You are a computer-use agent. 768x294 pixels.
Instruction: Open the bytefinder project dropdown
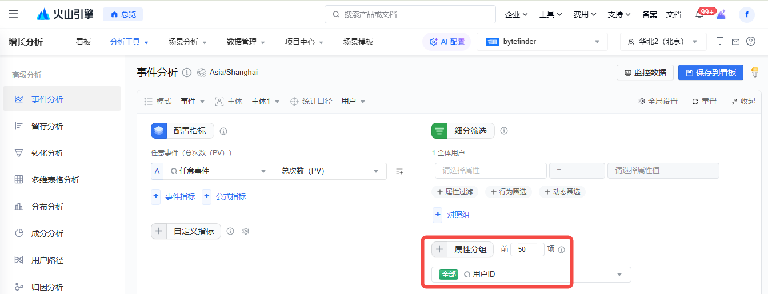click(x=542, y=42)
